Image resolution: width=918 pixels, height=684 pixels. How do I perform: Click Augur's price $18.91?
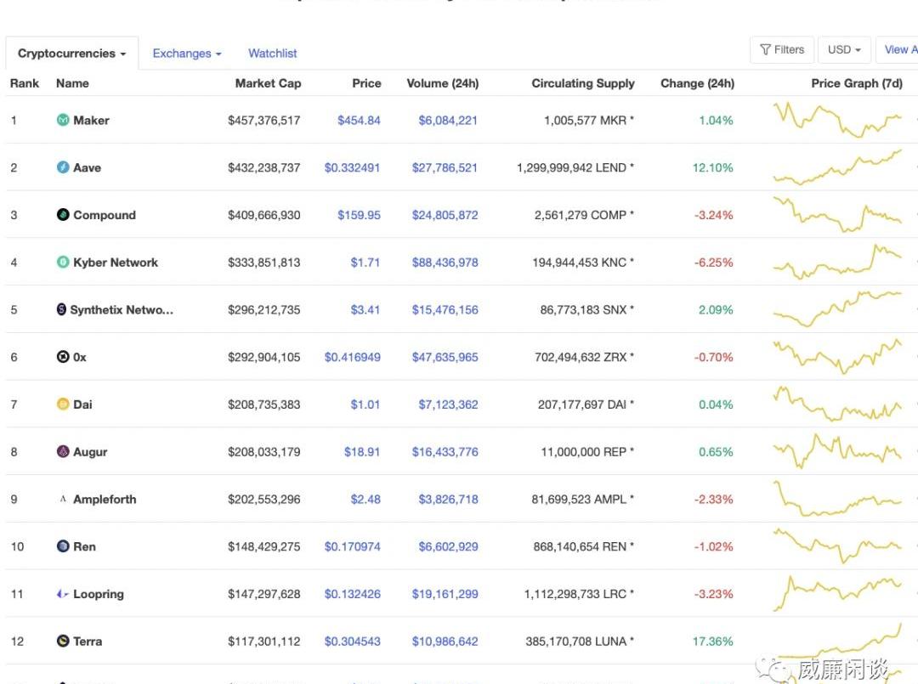[x=362, y=452]
